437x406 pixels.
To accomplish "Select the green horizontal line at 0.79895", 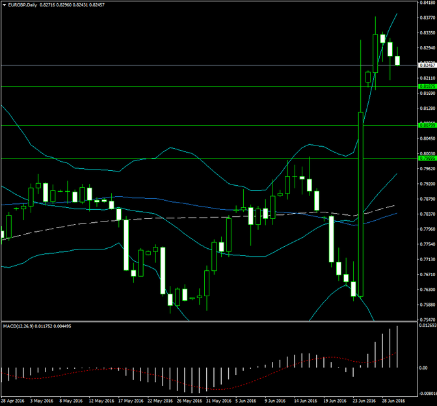I will pyautogui.click(x=195, y=159).
